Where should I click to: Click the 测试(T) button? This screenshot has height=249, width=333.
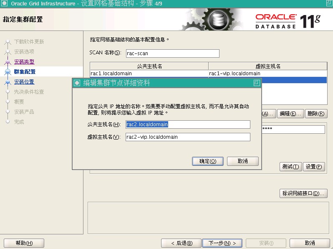[x=290, y=167]
